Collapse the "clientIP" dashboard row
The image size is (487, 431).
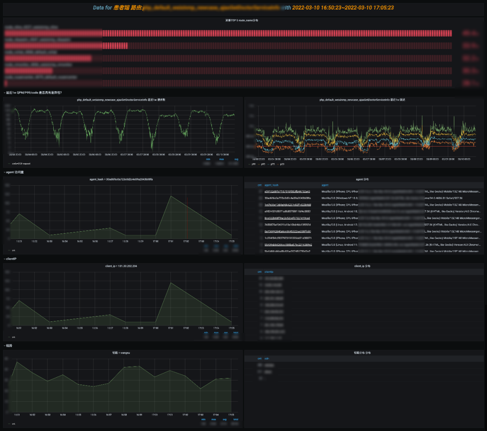coord(11,259)
